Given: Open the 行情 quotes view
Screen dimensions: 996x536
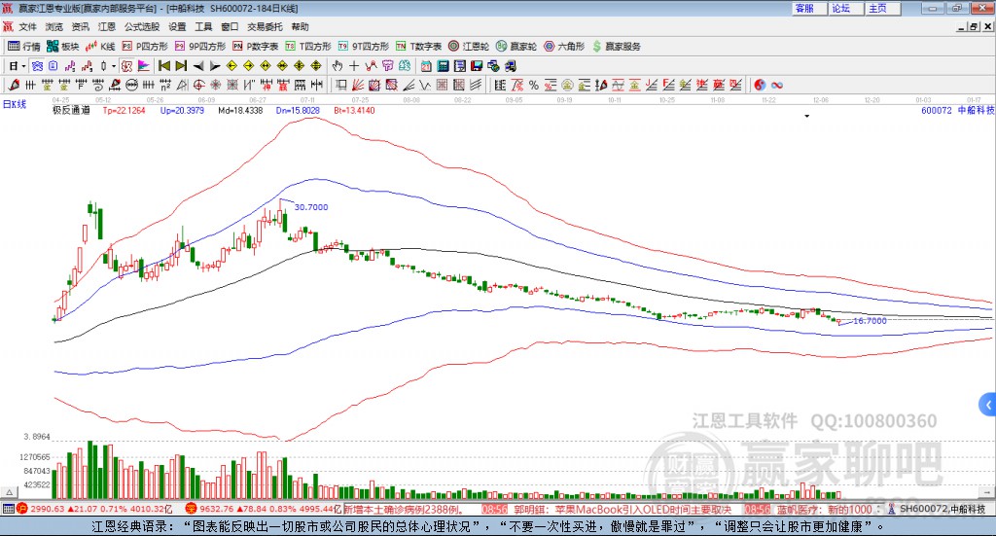Looking at the screenshot, I should 23,47.
